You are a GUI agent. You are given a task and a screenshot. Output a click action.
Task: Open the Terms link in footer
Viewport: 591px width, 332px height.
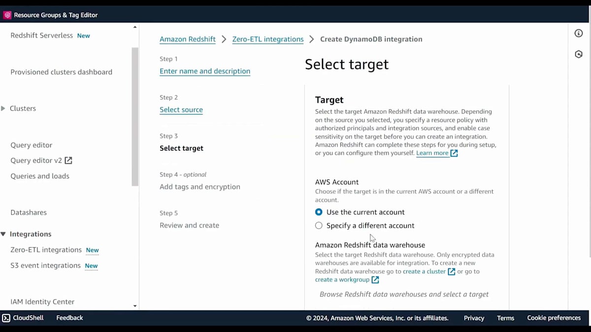tap(505, 318)
